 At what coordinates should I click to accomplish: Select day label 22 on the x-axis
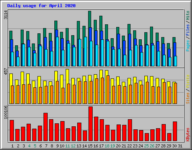[129, 146]
